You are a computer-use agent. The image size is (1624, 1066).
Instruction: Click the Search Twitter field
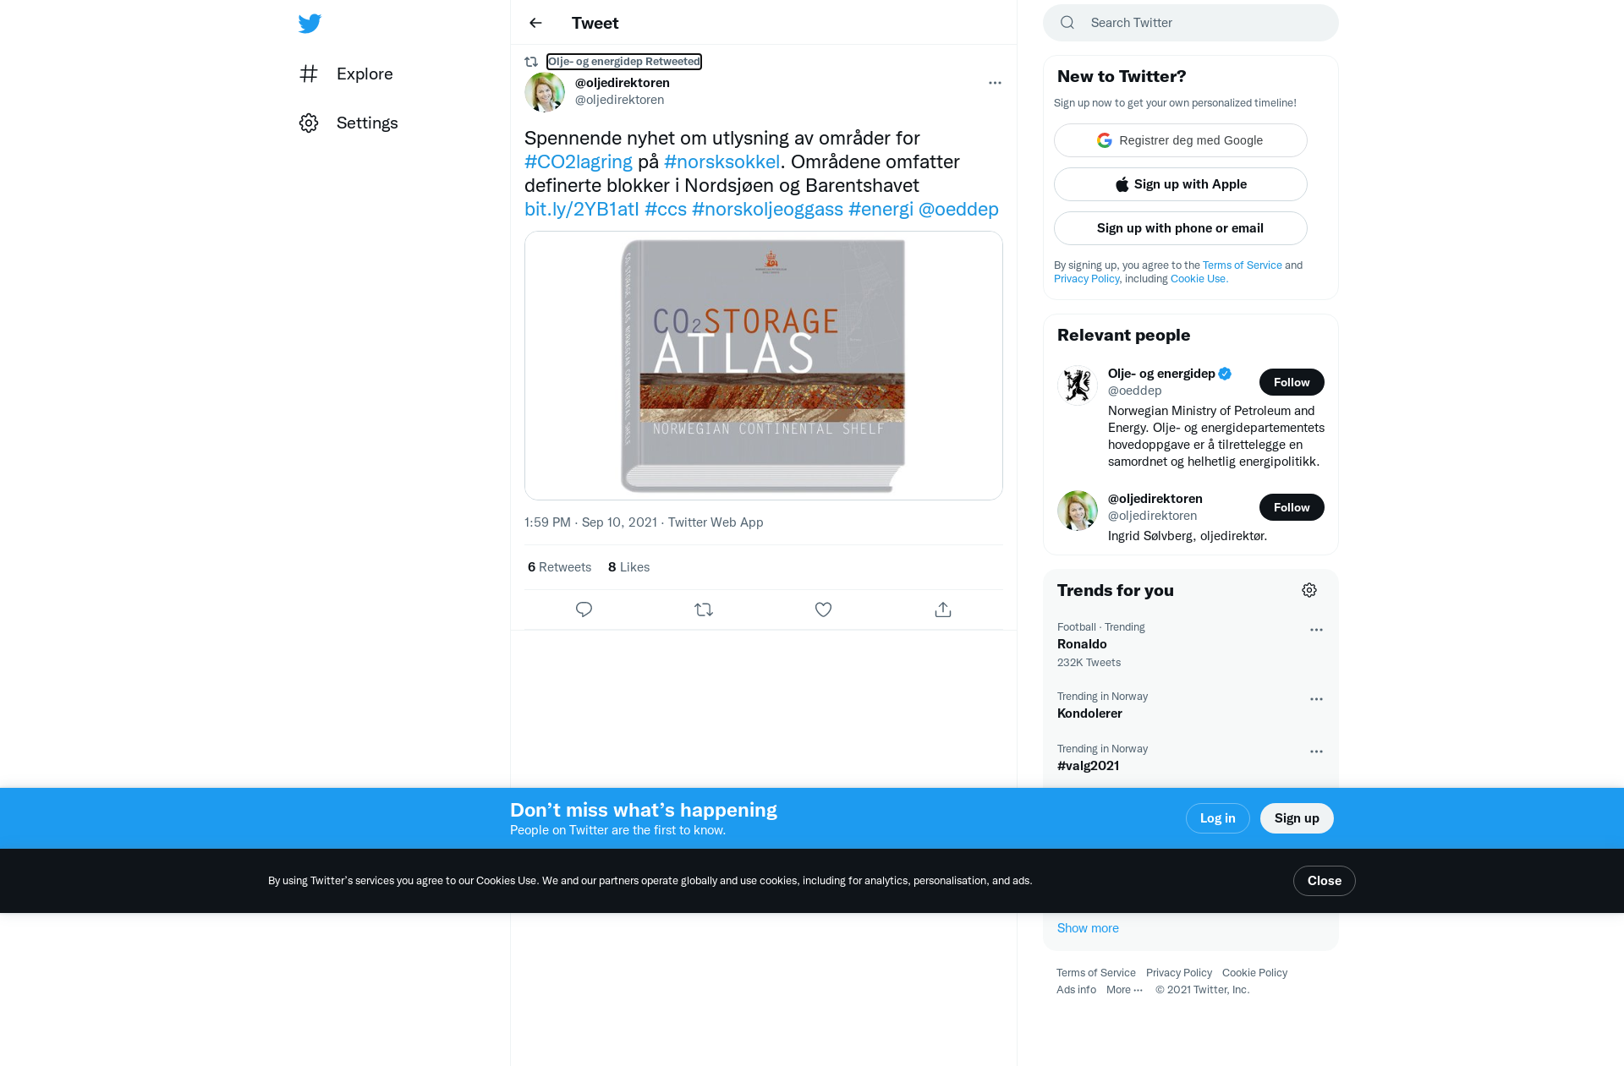click(1191, 23)
